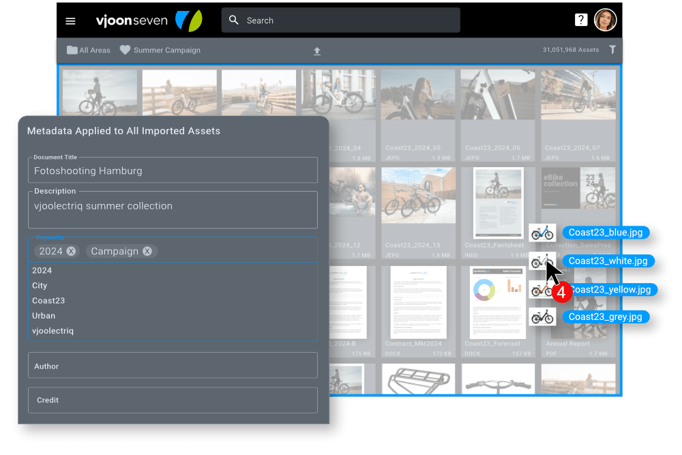Open the filter icon next to asset count
The height and width of the screenshot is (455, 682).
click(612, 49)
